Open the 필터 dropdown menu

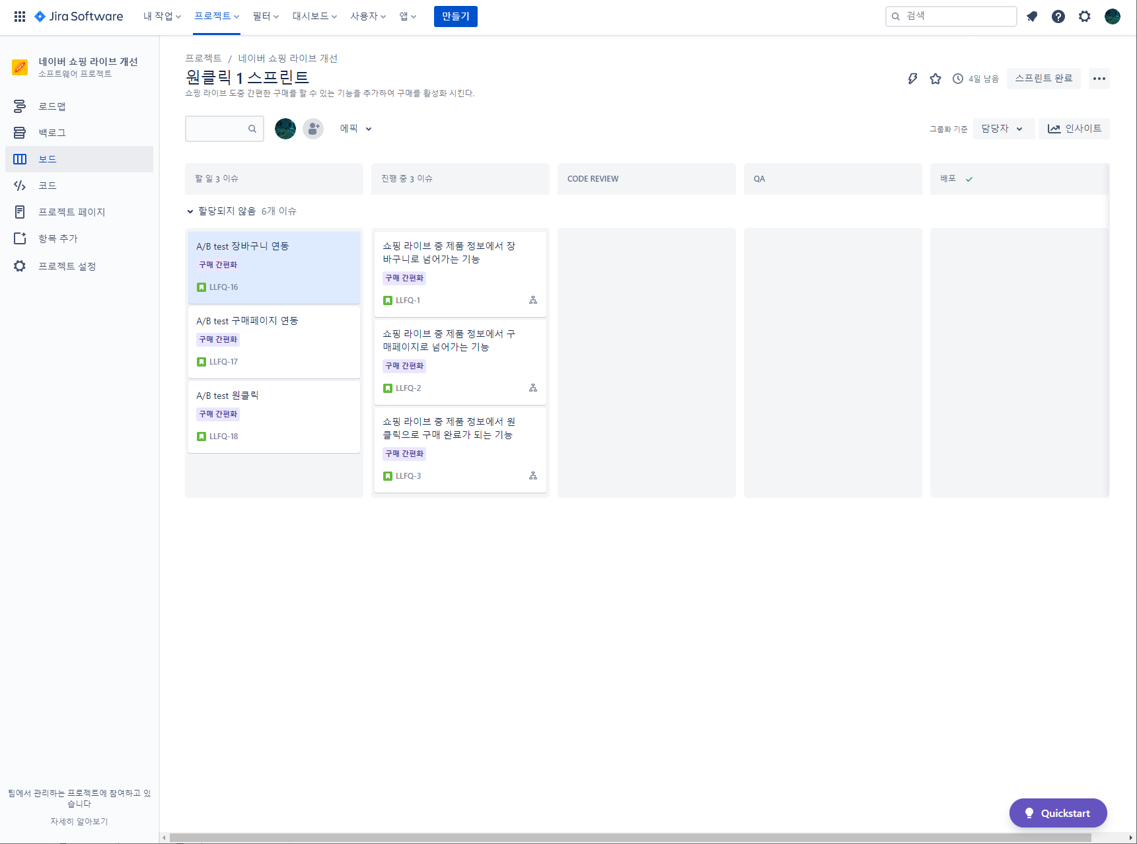coord(266,17)
